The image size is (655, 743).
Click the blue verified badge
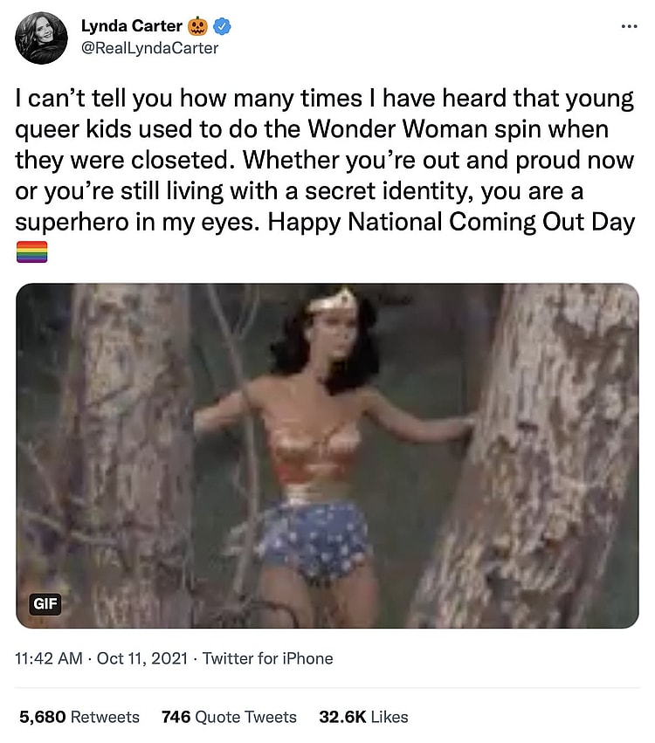[x=224, y=26]
